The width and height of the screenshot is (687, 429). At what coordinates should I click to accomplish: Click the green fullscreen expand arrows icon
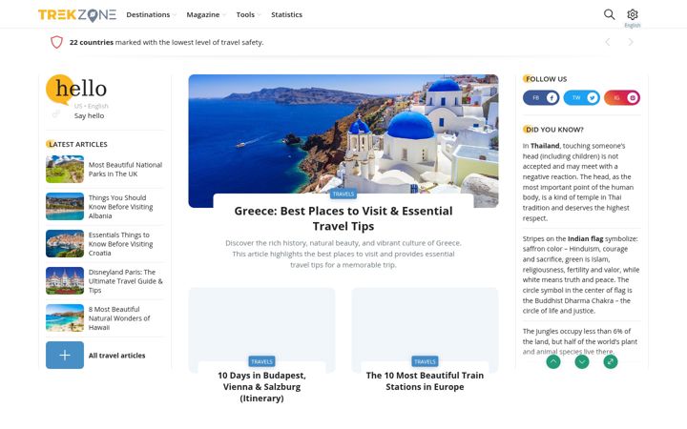611,361
